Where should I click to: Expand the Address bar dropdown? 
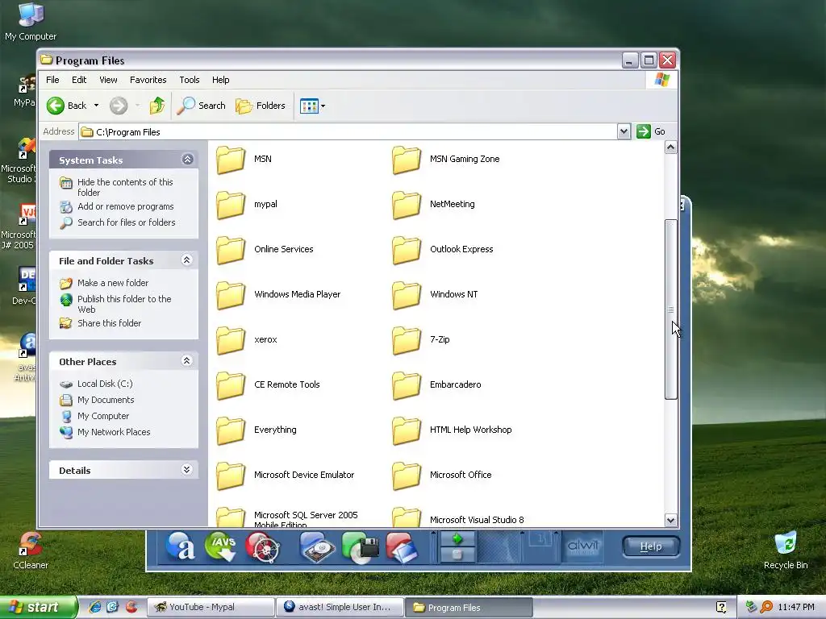(x=624, y=131)
